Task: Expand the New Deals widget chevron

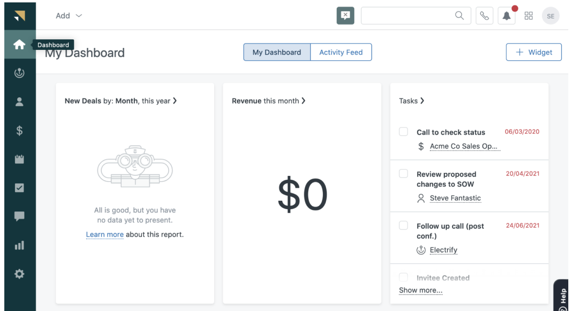Action: (x=175, y=101)
